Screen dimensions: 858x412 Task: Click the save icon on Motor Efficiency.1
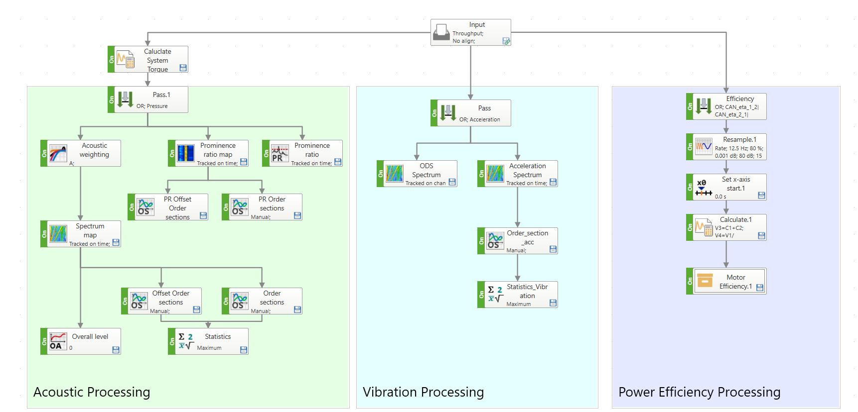pyautogui.click(x=760, y=288)
